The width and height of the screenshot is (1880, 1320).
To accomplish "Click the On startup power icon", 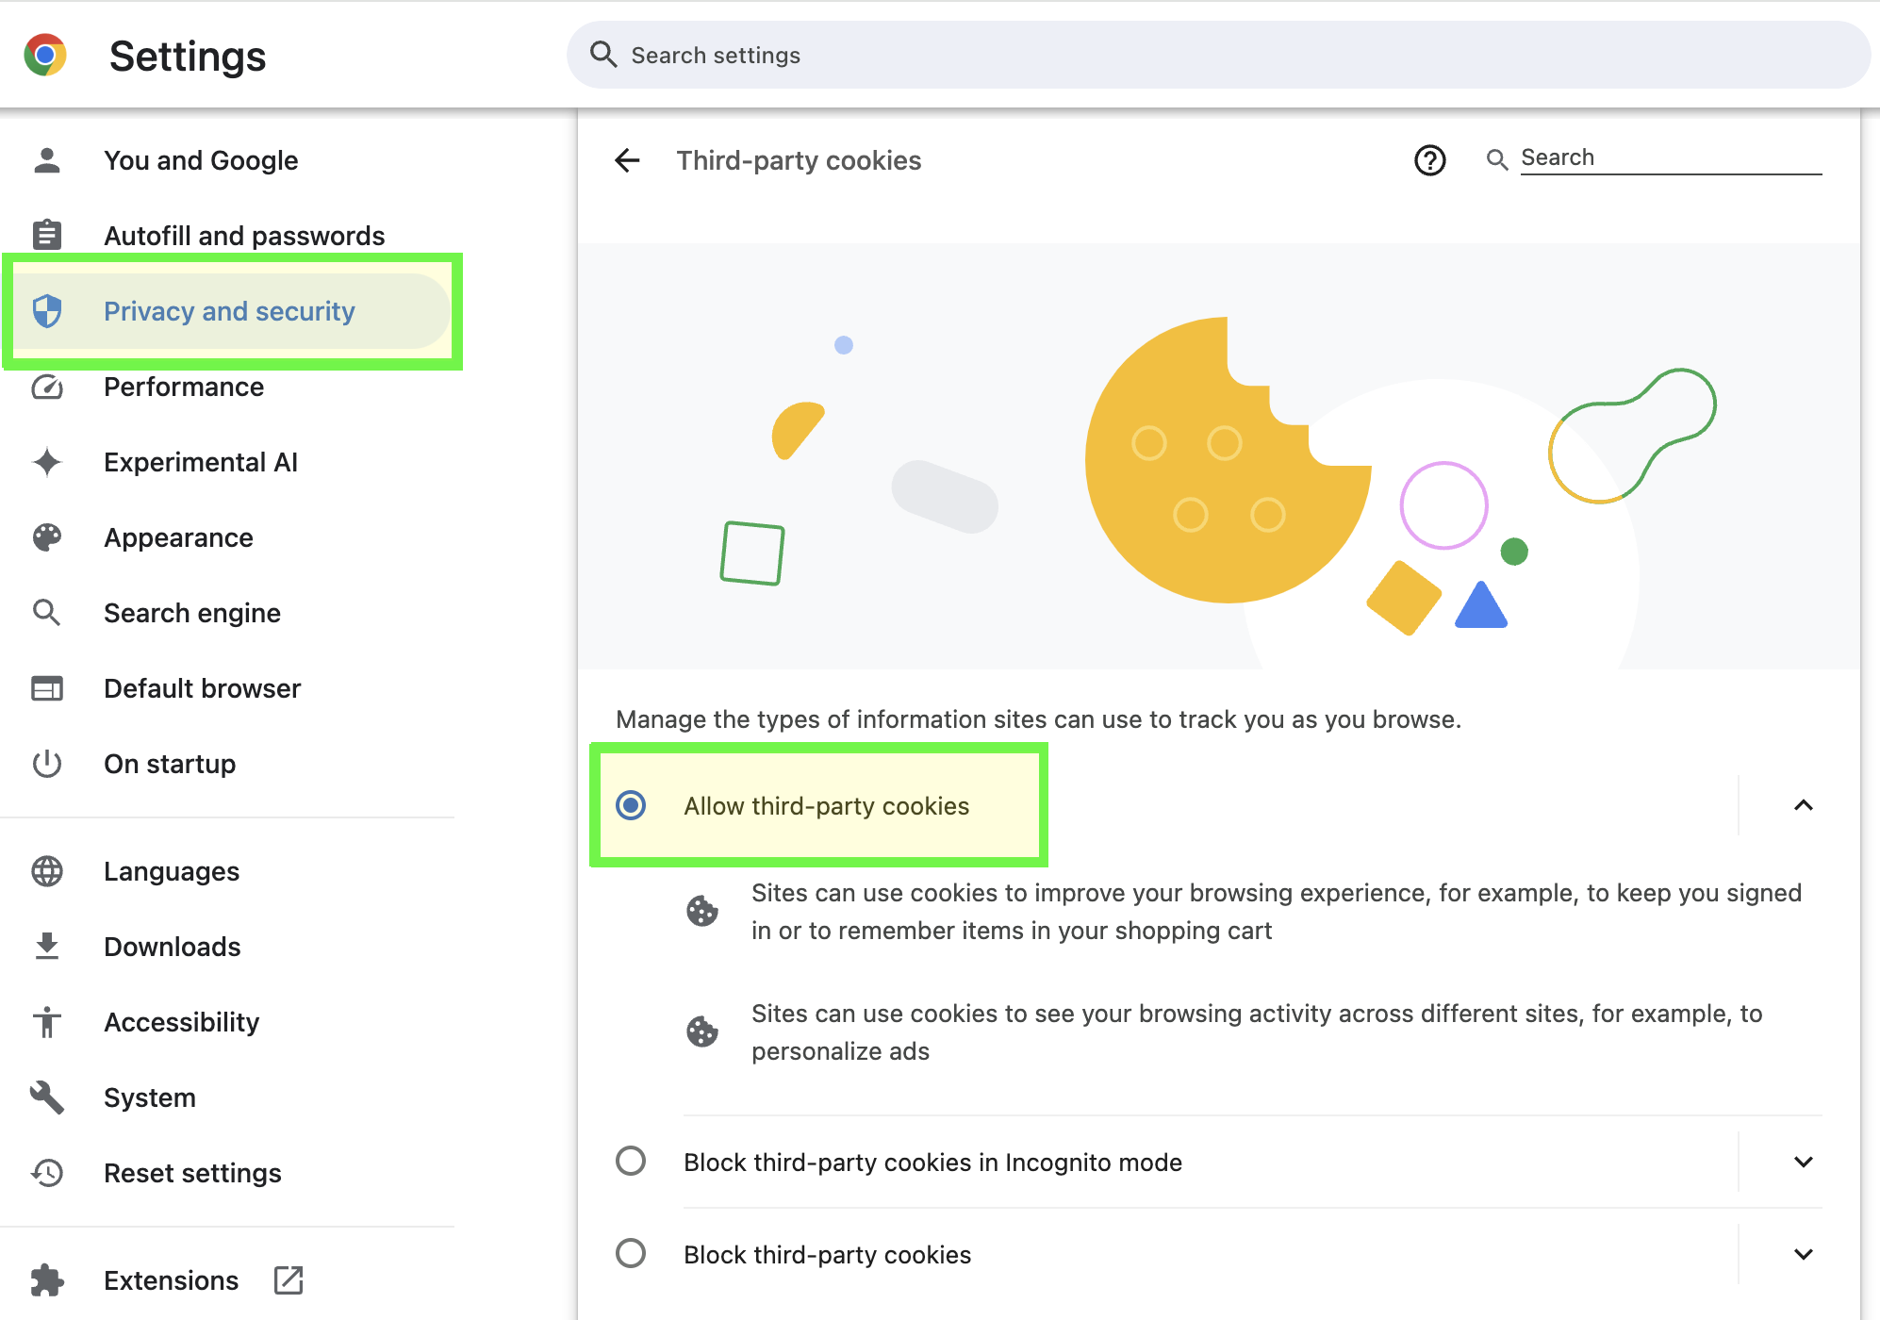I will pos(47,764).
